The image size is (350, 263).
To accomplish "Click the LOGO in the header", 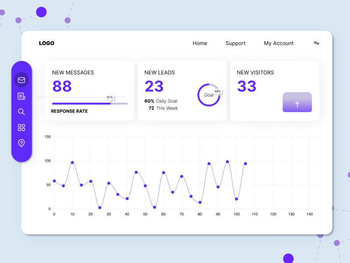I will pyautogui.click(x=47, y=43).
